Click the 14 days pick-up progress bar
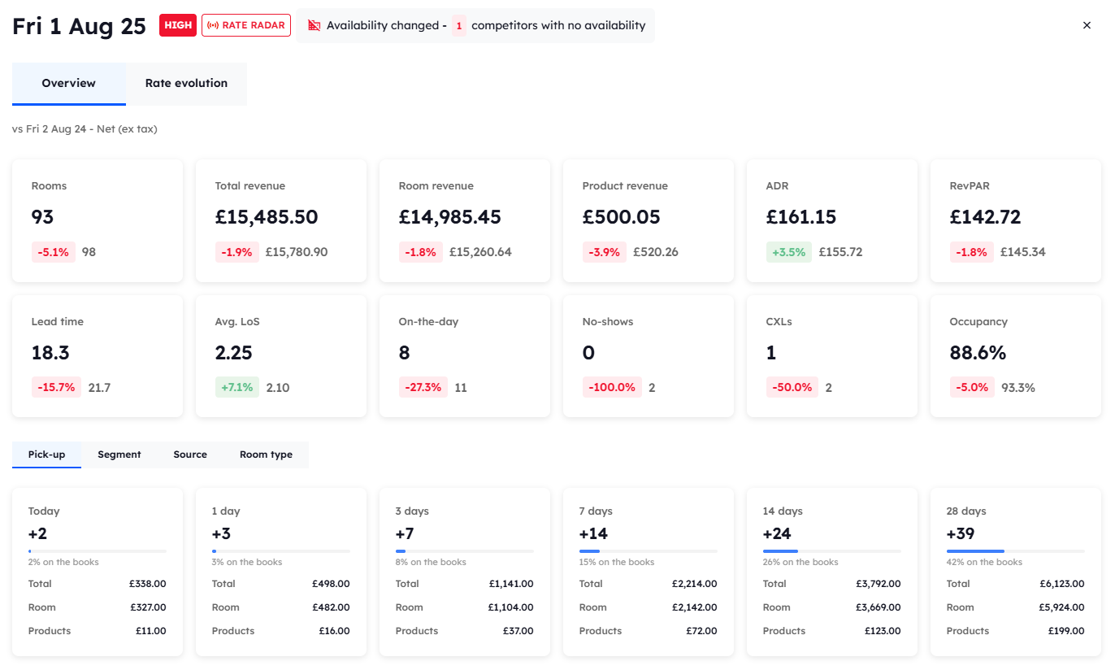Screen dimensions: 1115x670 point(832,551)
